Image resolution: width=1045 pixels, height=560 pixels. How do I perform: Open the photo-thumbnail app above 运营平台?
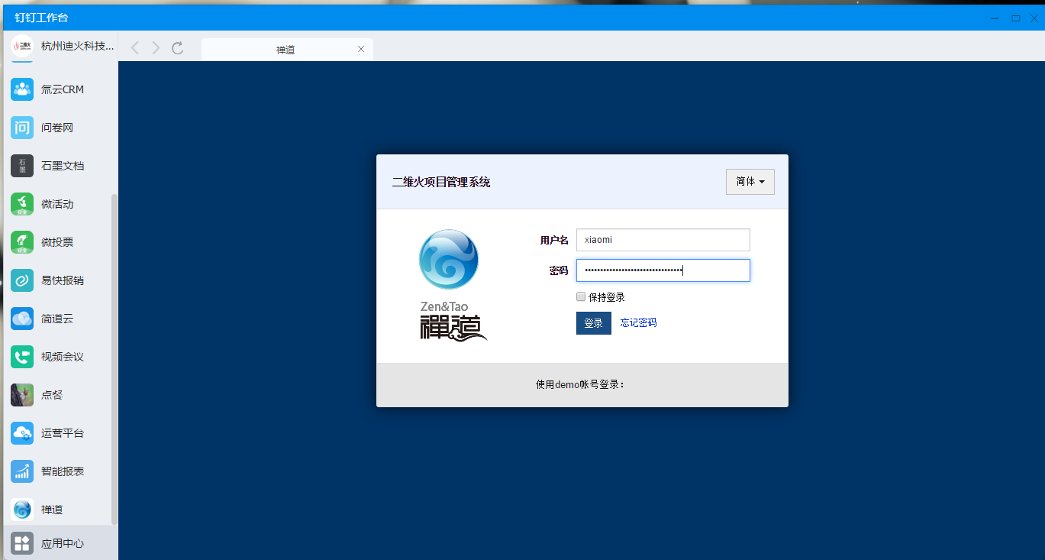[x=22, y=395]
